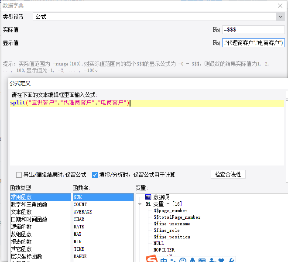
Task: Select the NOFILTER variable entry
Action: coord(164,250)
